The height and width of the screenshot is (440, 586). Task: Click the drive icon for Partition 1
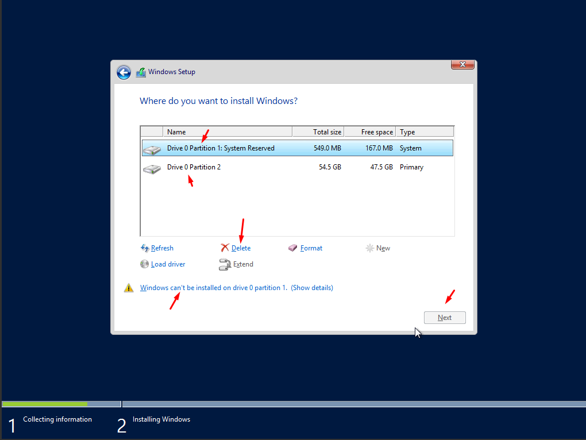pos(152,149)
